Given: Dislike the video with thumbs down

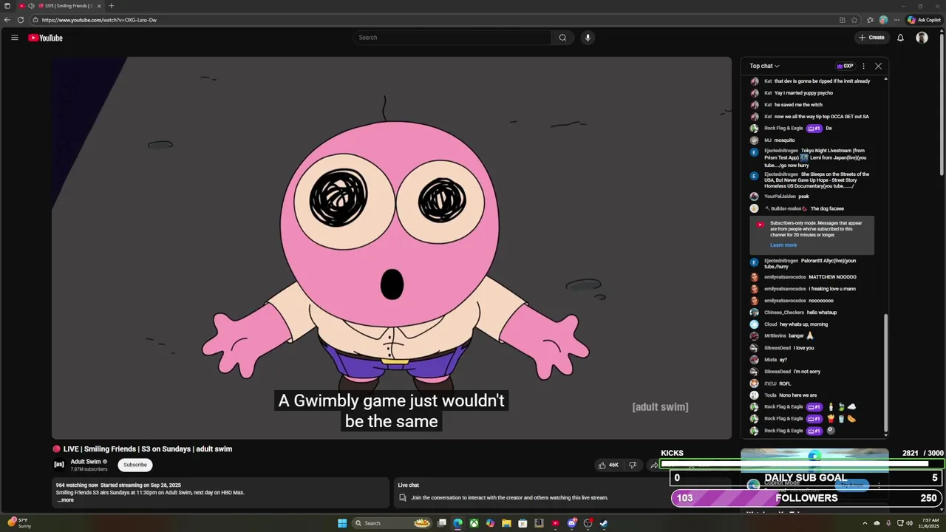Looking at the screenshot, I should point(633,465).
